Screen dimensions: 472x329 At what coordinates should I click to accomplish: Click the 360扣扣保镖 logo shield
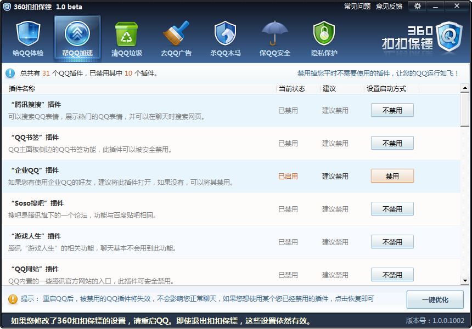pos(449,36)
